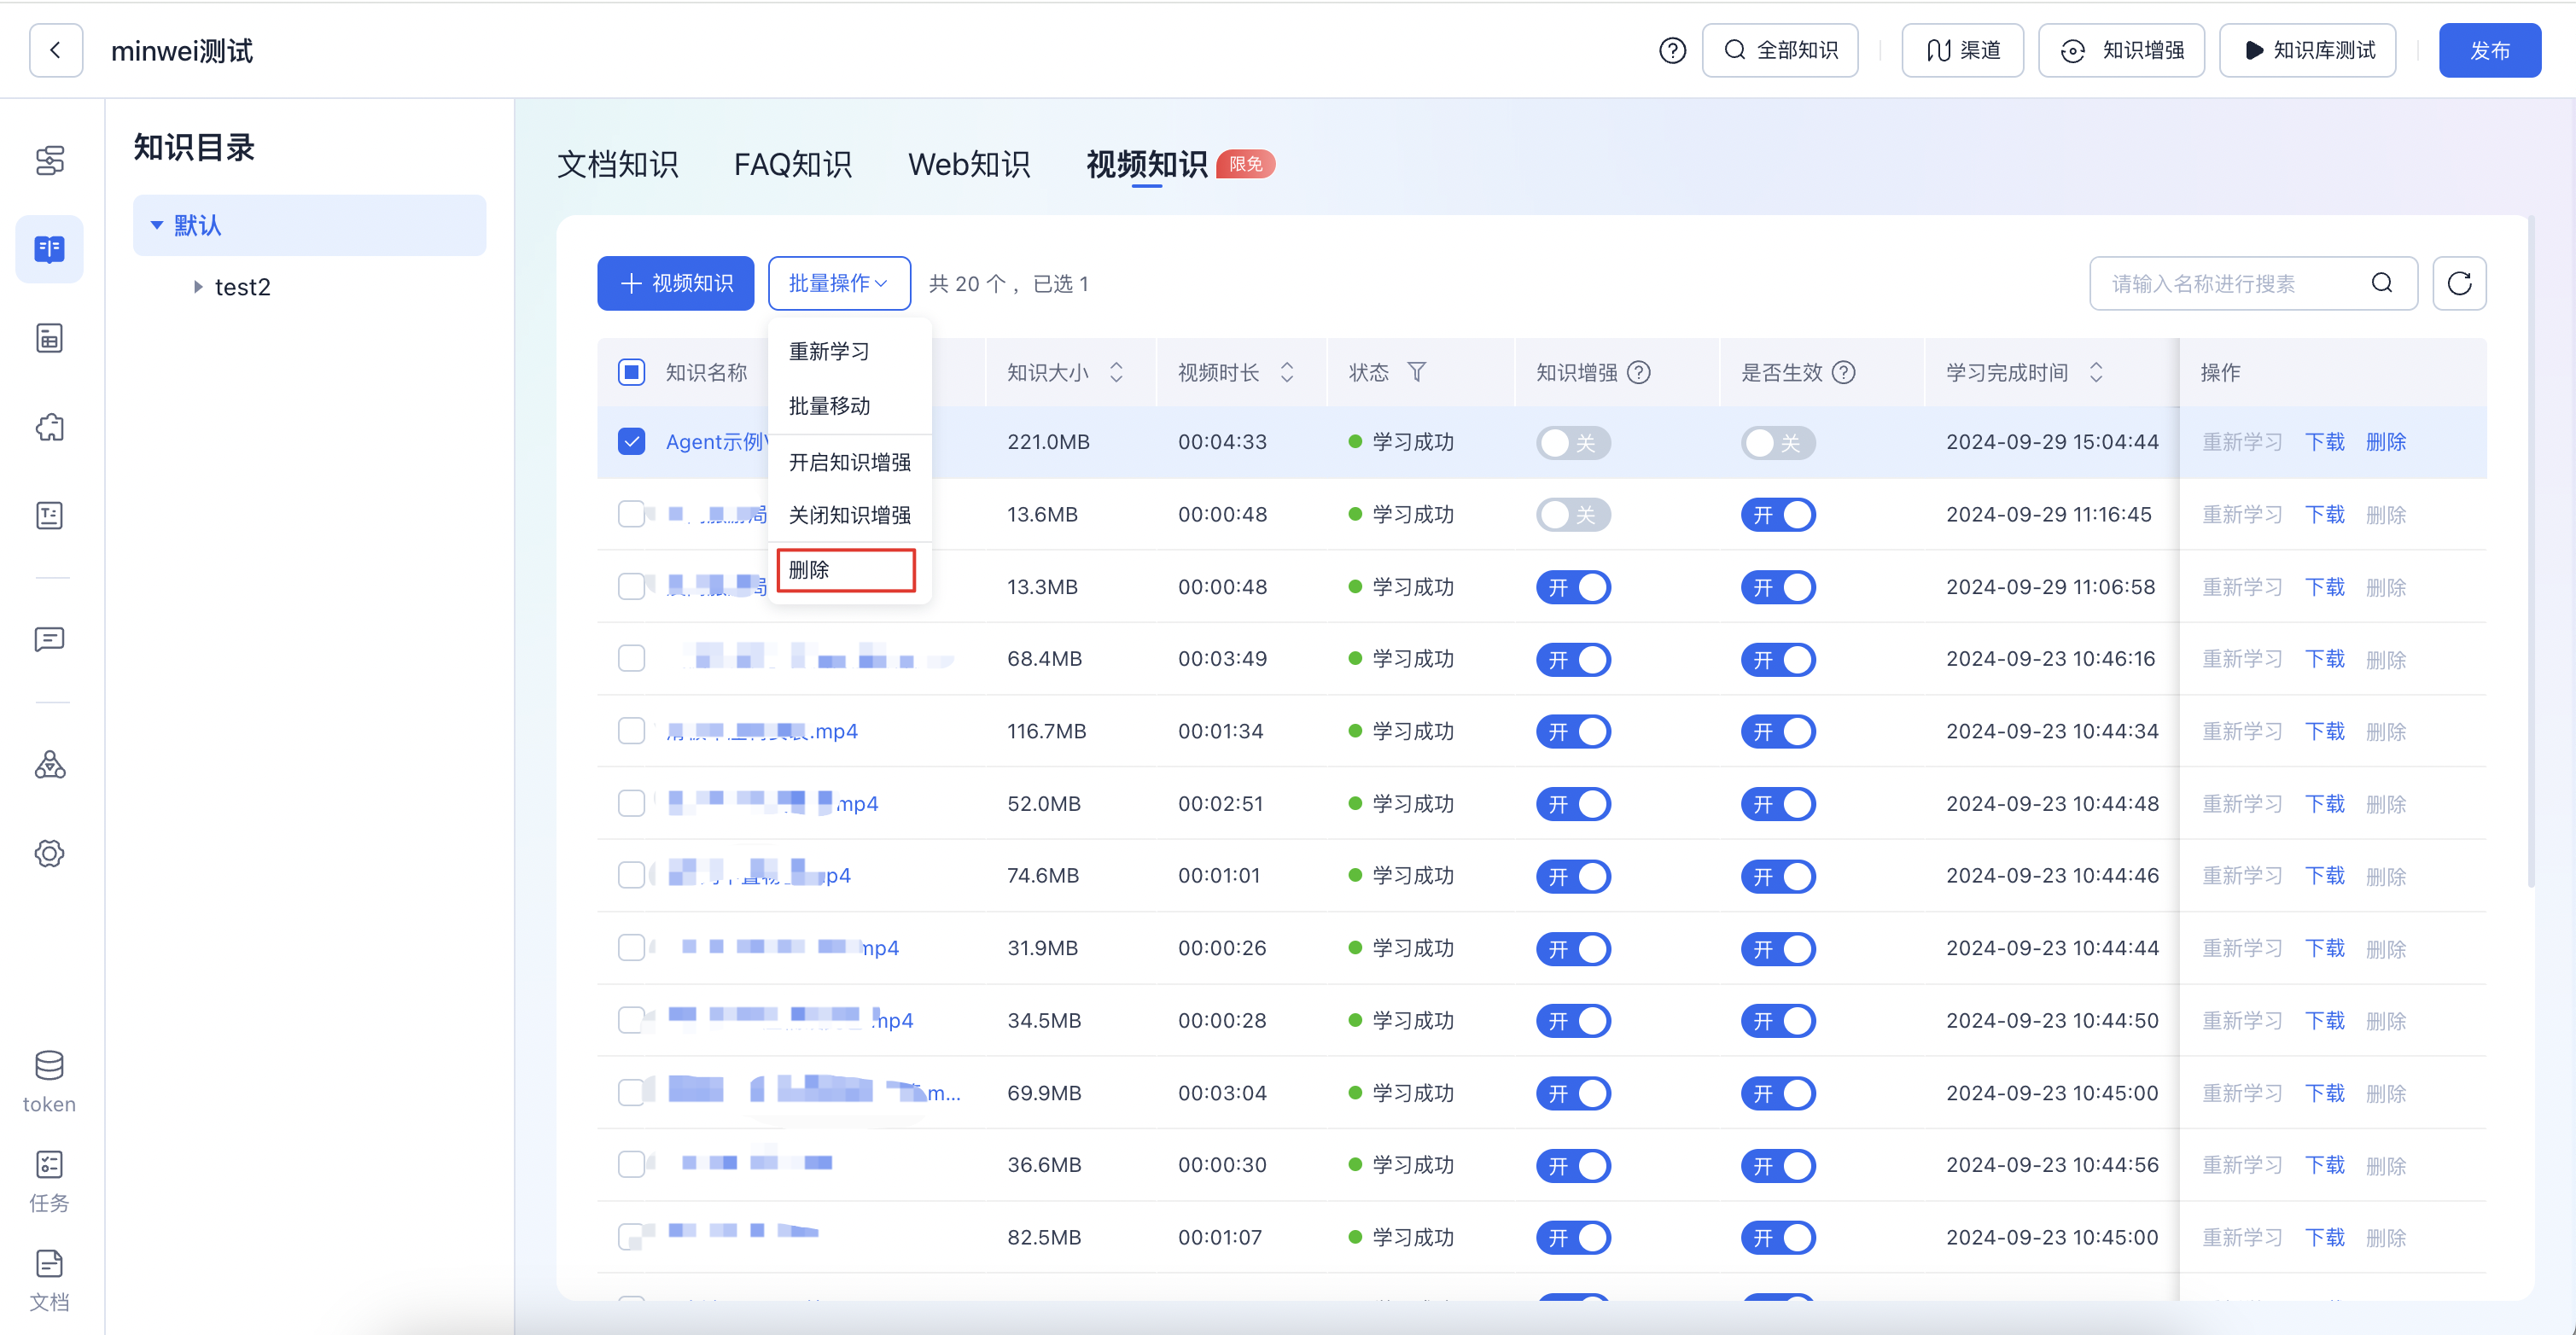Click the back arrow button
2576x1335 pixels.
(x=56, y=50)
